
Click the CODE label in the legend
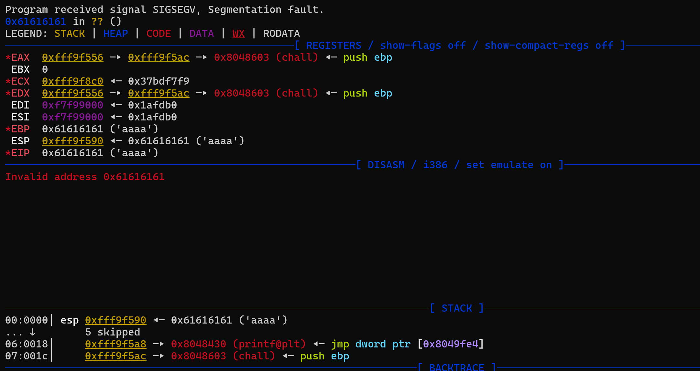point(159,34)
